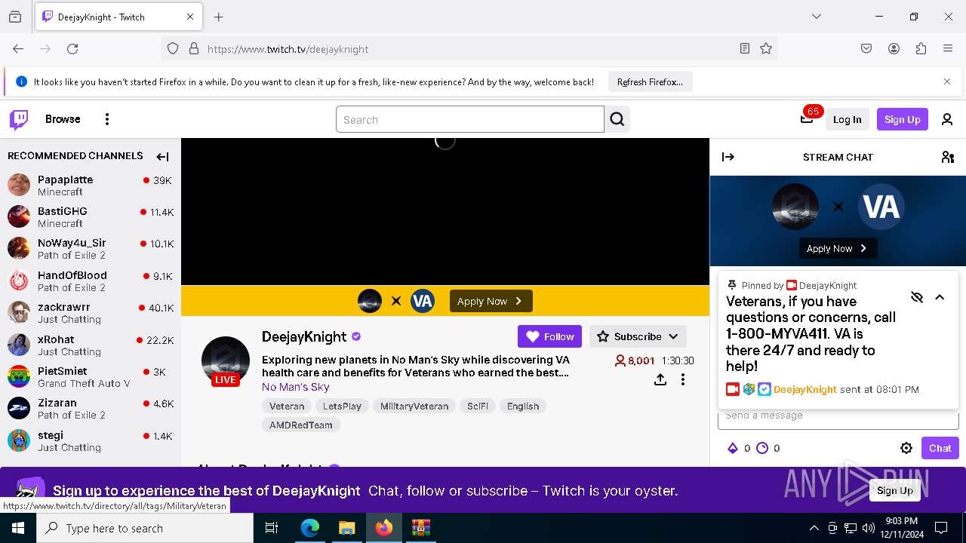Open xRohat's recommended channel
This screenshot has width=966, height=543.
click(x=91, y=345)
